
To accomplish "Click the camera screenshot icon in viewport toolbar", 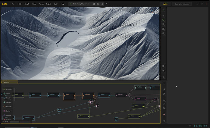I will point(163,33).
